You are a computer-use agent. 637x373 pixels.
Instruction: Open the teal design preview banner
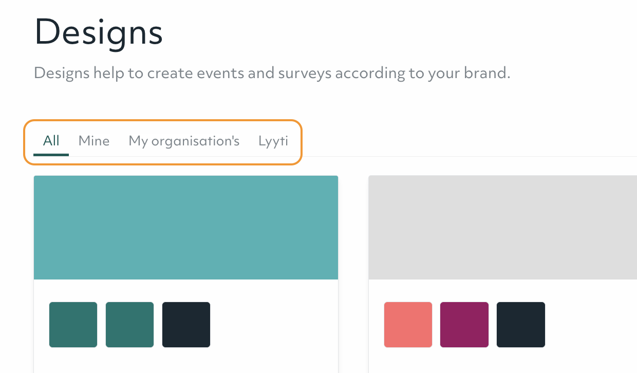[x=186, y=228]
